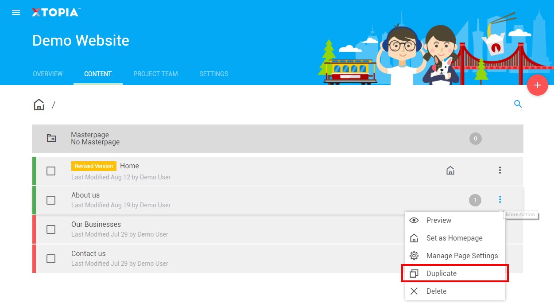Click the home breadcrumb icon

(x=39, y=105)
